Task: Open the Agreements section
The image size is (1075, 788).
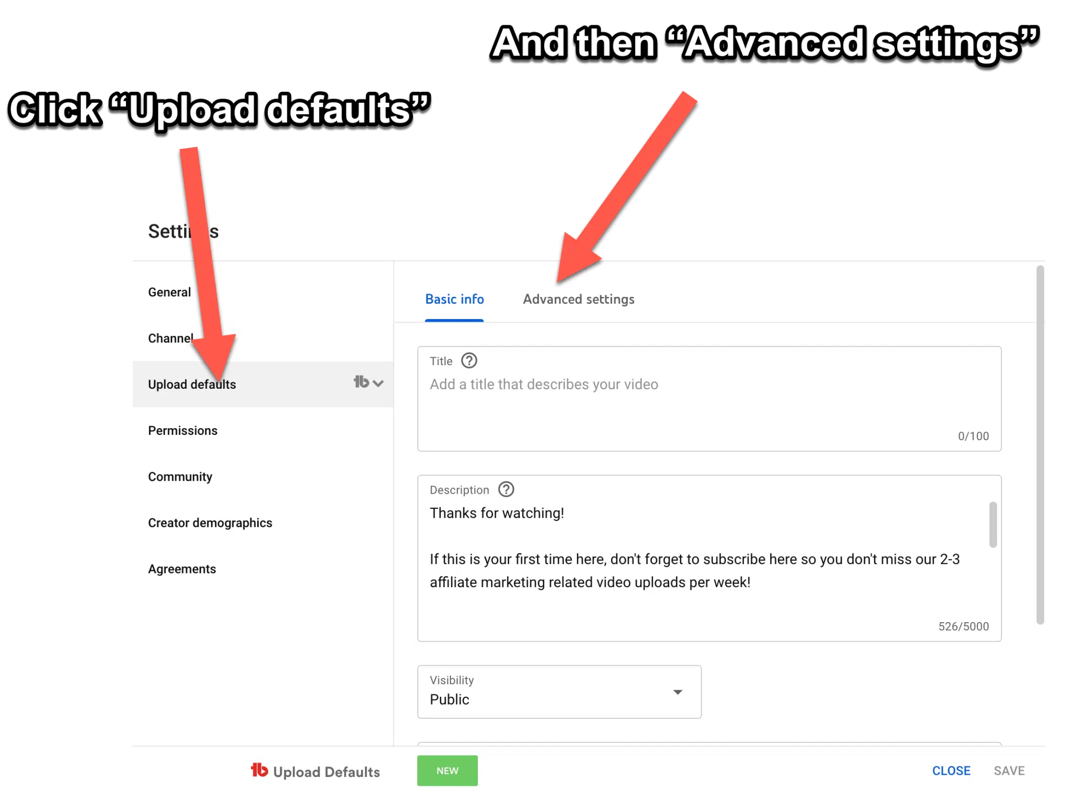Action: (x=182, y=569)
